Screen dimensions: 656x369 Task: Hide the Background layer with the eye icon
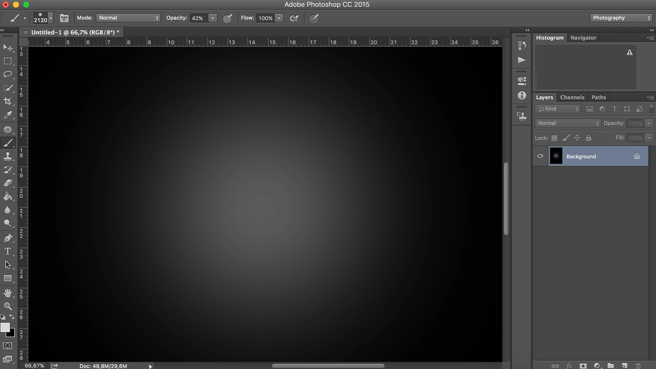[540, 156]
